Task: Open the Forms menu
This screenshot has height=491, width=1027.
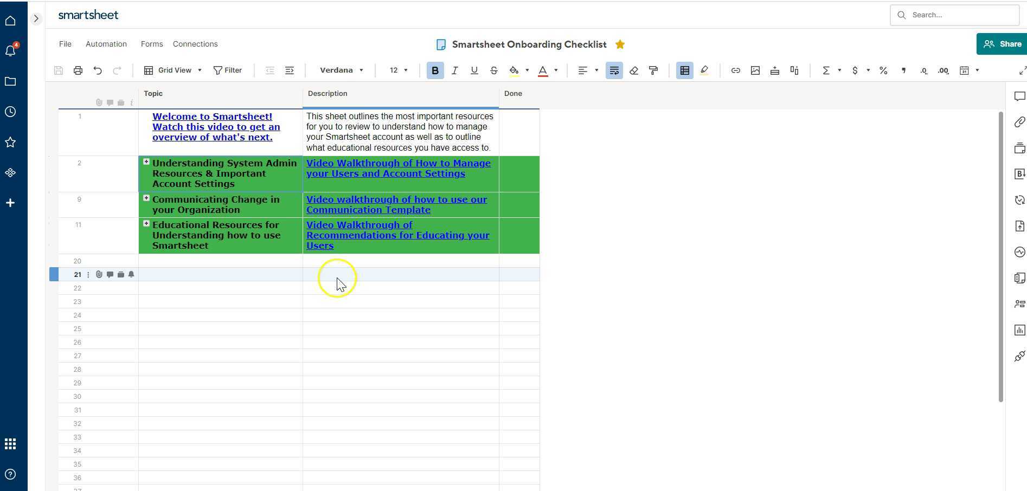Action: 151,44
